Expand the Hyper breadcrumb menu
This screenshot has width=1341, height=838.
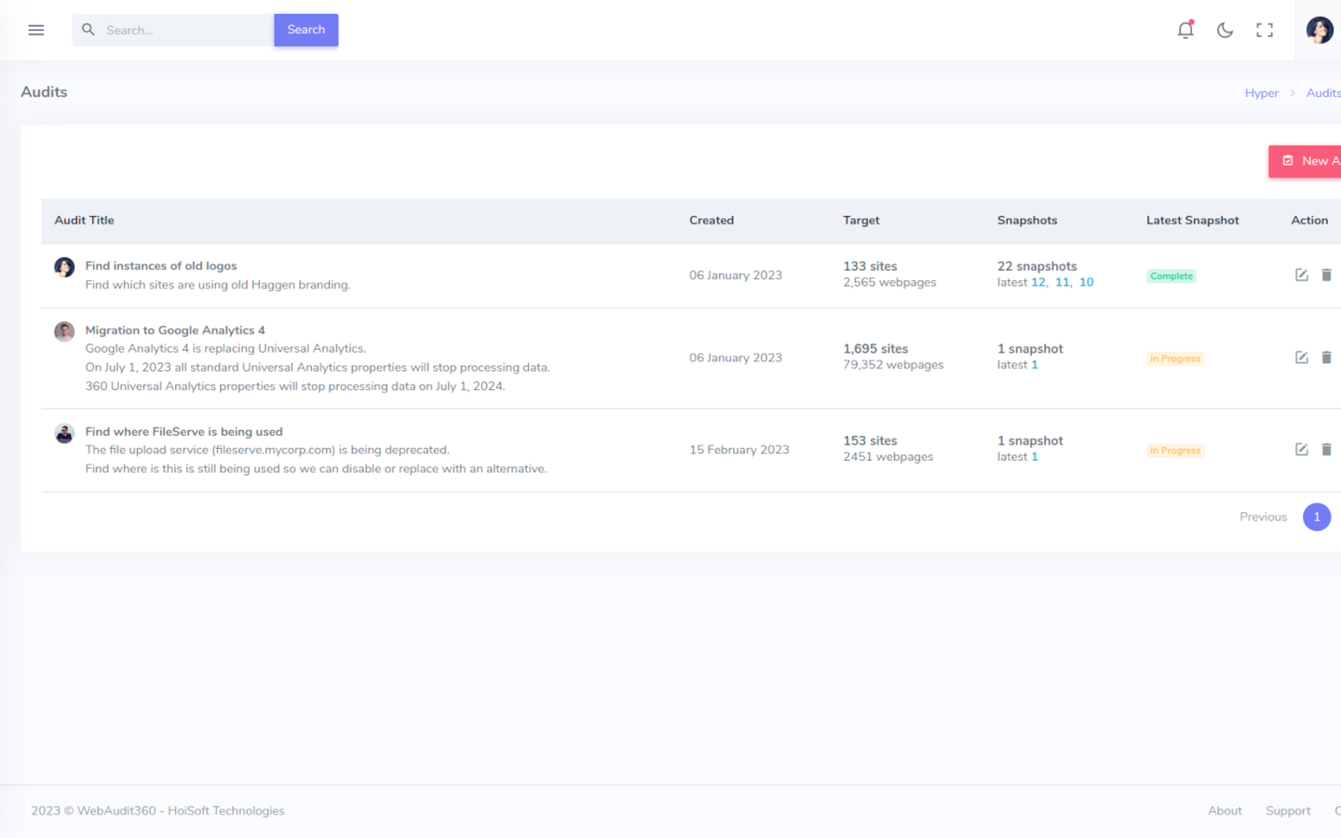(x=1261, y=92)
